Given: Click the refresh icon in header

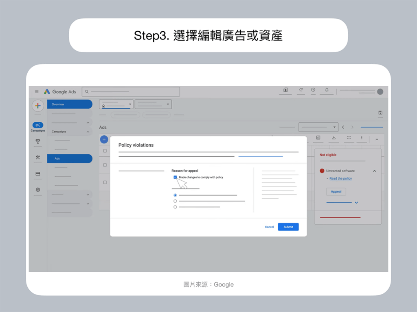Looking at the screenshot, I should (x=301, y=90).
